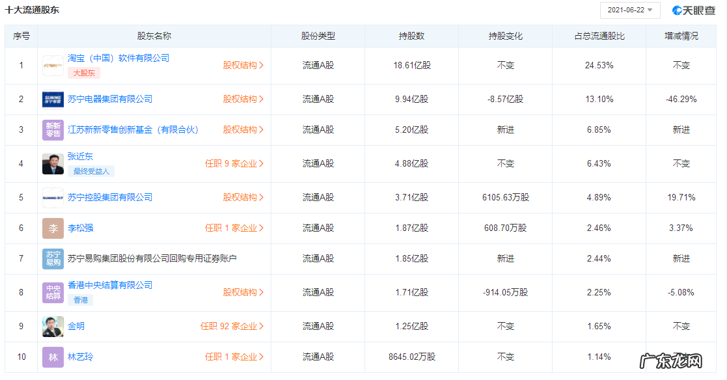Screen dimensions: 727x380
Task: Expand 任职 92 家企业 for 金明
Action: coord(232,327)
